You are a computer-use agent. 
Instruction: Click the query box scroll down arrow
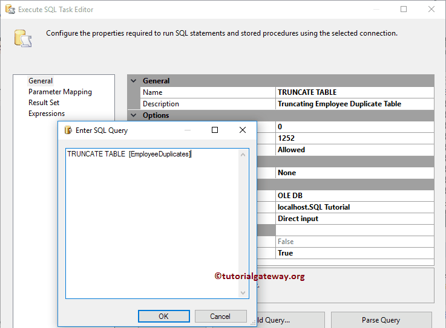point(243,292)
